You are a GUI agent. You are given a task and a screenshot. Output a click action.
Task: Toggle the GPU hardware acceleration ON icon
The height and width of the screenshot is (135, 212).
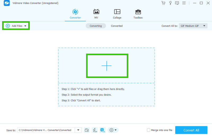[x=103, y=130]
